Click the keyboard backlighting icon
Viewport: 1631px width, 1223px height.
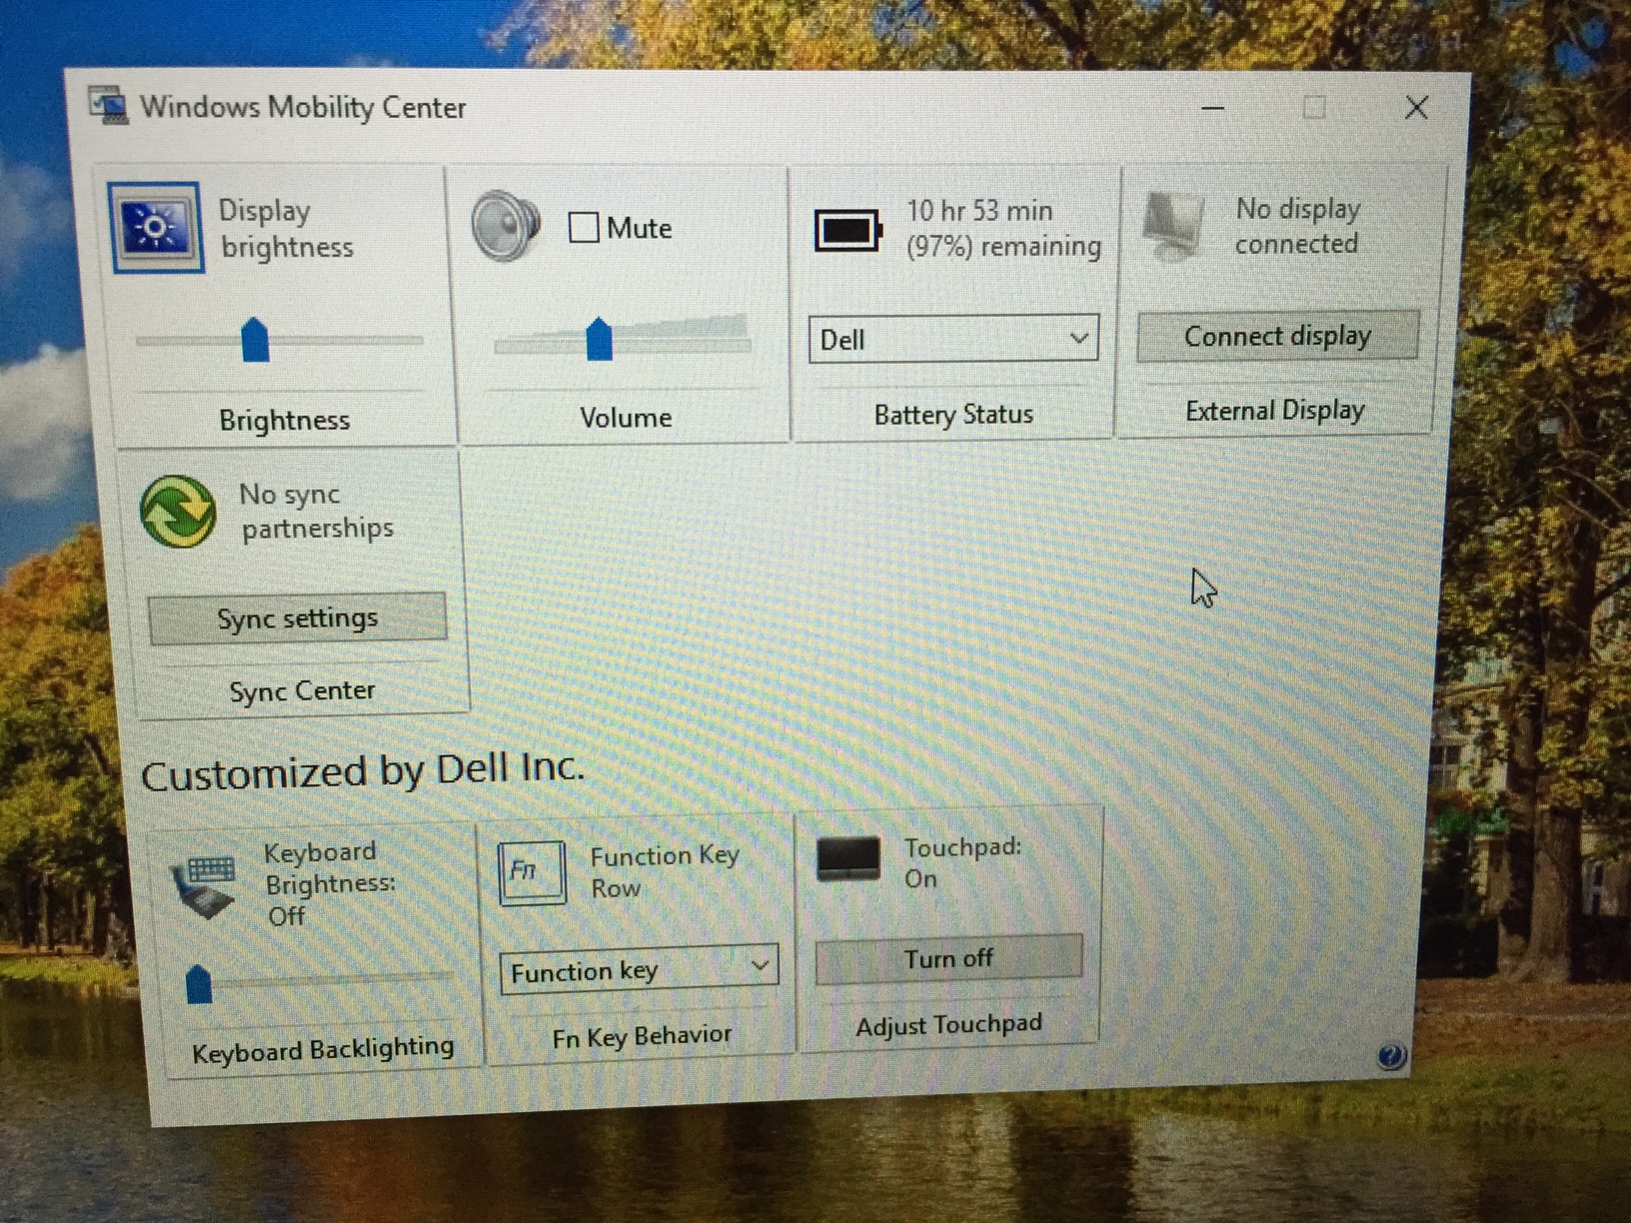(x=204, y=886)
